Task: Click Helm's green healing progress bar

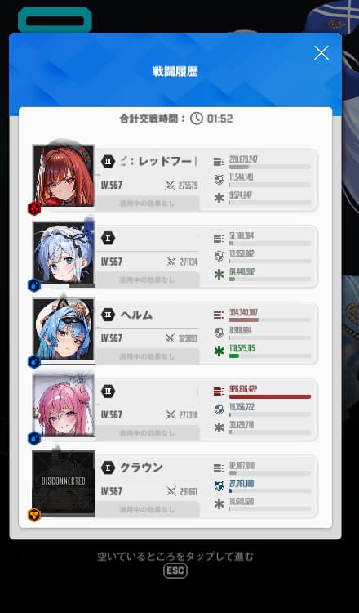Action: (270, 356)
